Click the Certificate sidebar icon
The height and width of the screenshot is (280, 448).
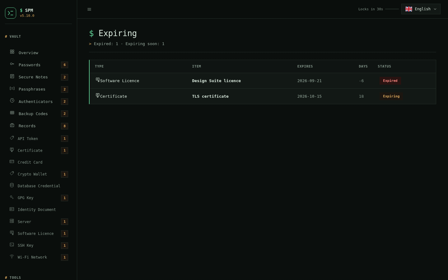point(12,150)
